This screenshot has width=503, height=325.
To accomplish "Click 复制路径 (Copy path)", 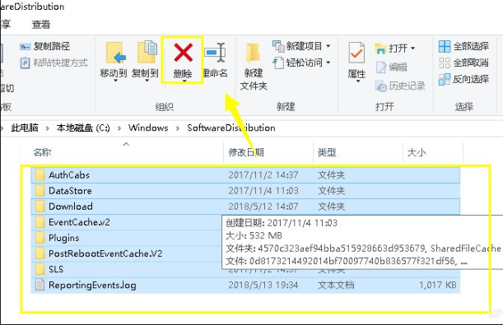I will pyautogui.click(x=44, y=46).
